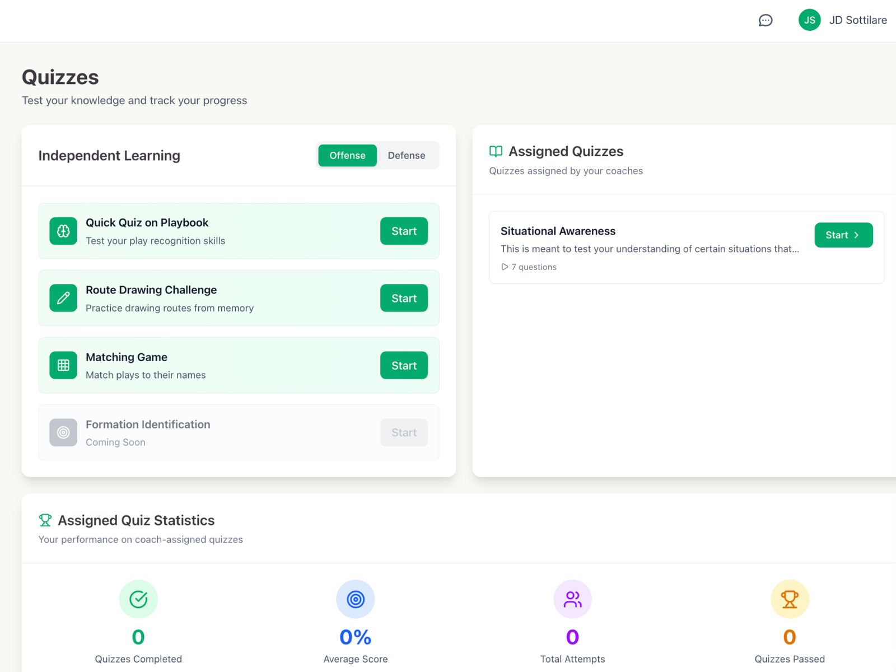Select the grid icon for Matching Game
This screenshot has height=672, width=896.
pyautogui.click(x=63, y=365)
